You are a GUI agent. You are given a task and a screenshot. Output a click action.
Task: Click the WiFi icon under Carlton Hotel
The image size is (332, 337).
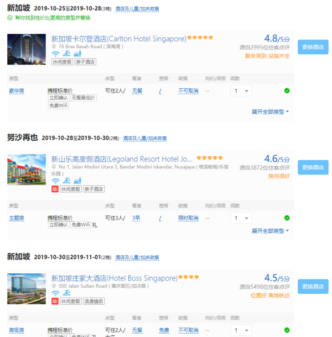tap(55, 54)
